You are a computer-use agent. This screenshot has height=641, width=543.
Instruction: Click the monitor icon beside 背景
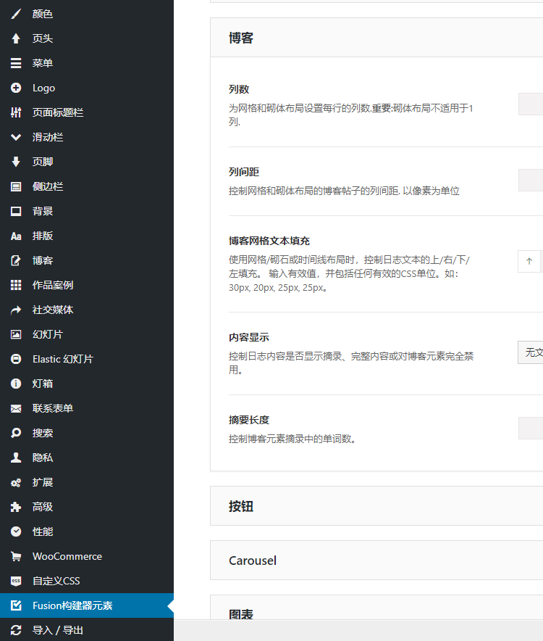coord(16,211)
